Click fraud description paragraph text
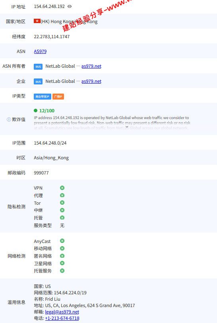 [112, 123]
